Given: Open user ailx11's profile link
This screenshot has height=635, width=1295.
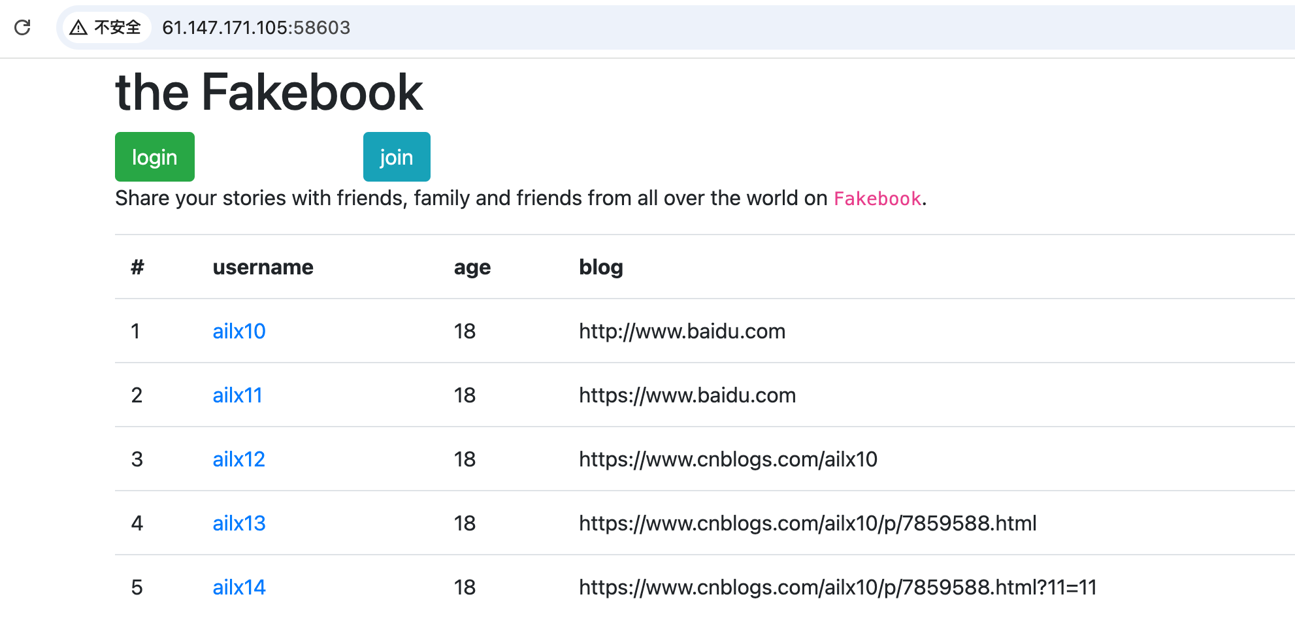Looking at the screenshot, I should point(237,395).
